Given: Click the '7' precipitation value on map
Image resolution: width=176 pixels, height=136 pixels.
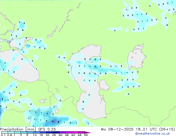Looking at the screenshot, I should click(47, 114).
